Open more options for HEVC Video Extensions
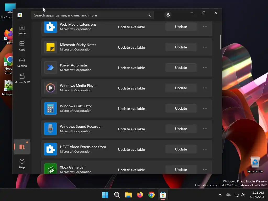The height and width of the screenshot is (201, 268). point(205,149)
